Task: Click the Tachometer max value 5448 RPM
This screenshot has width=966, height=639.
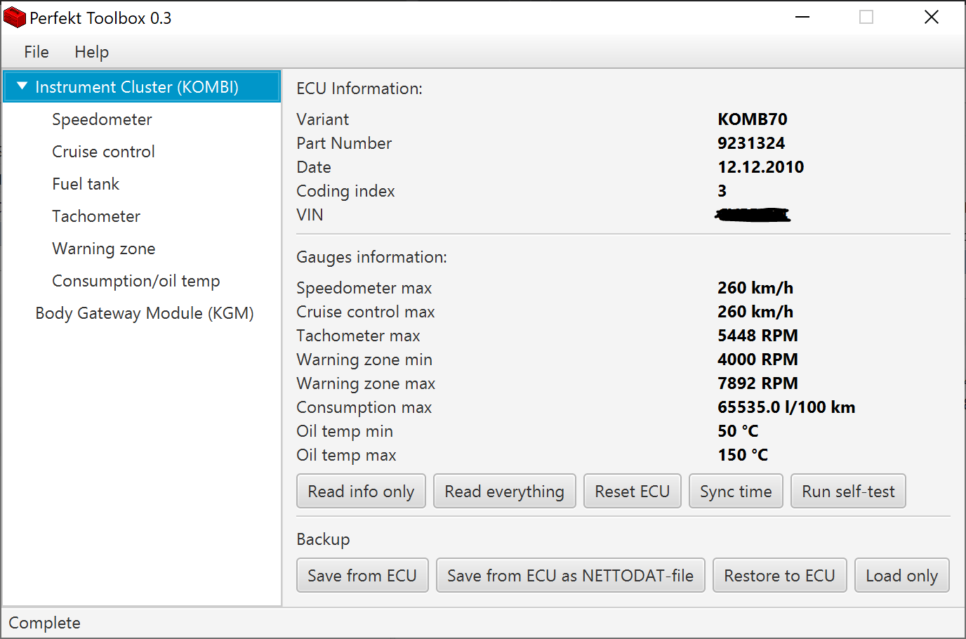Action: click(757, 336)
